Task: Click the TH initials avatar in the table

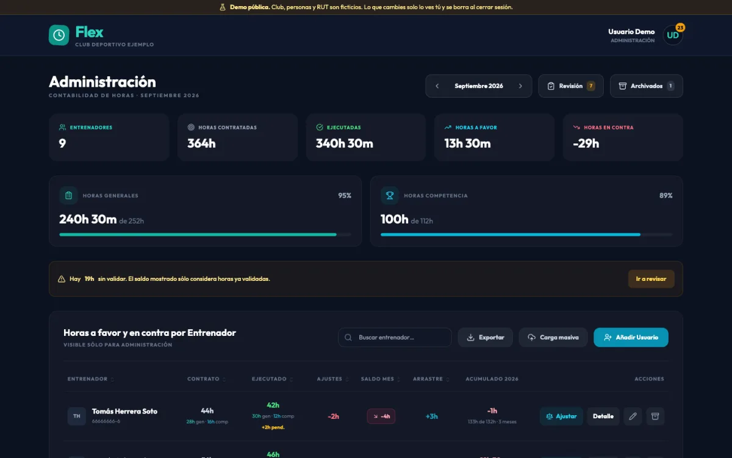Action: tap(77, 416)
